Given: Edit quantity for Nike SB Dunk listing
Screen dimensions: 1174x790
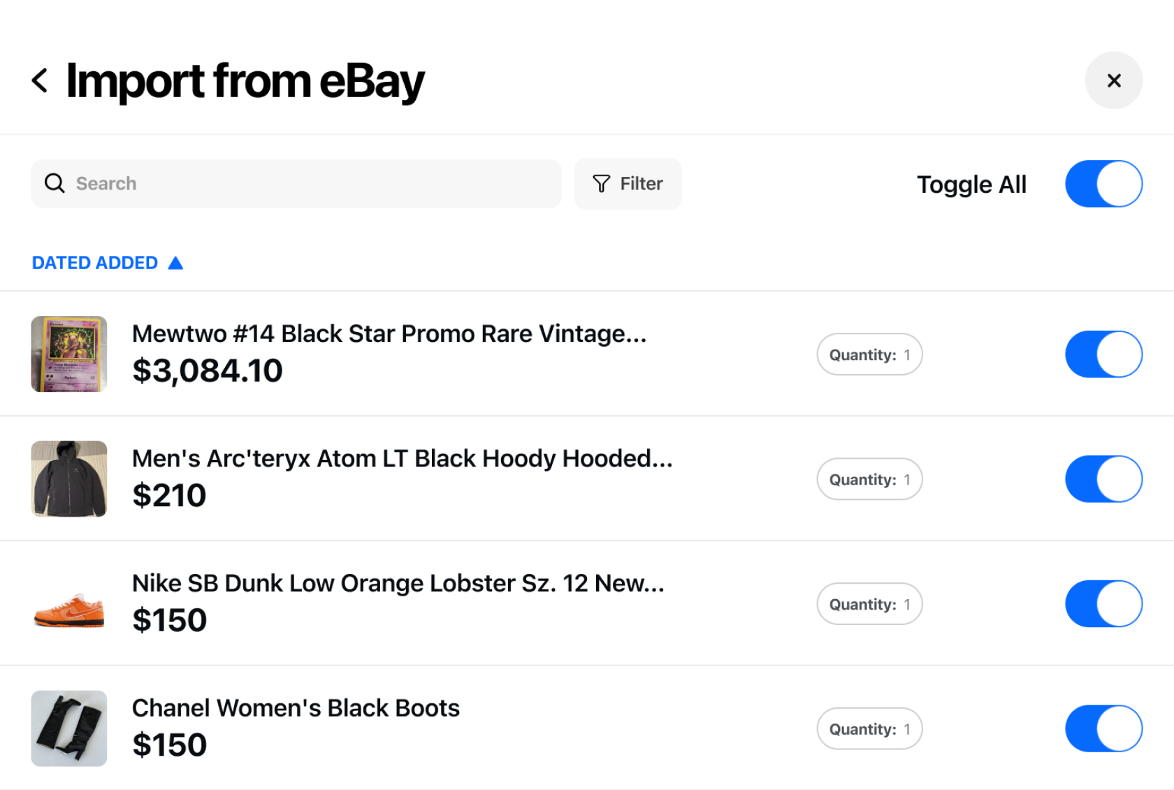Looking at the screenshot, I should [x=869, y=604].
